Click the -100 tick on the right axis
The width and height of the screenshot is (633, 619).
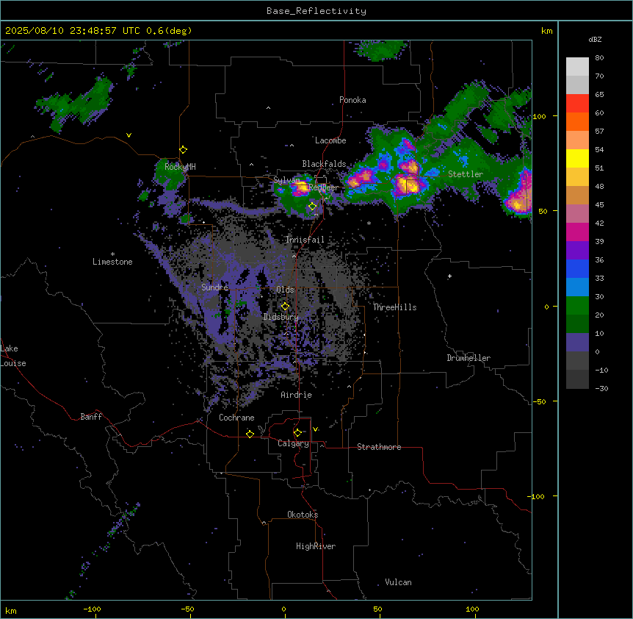pos(537,496)
